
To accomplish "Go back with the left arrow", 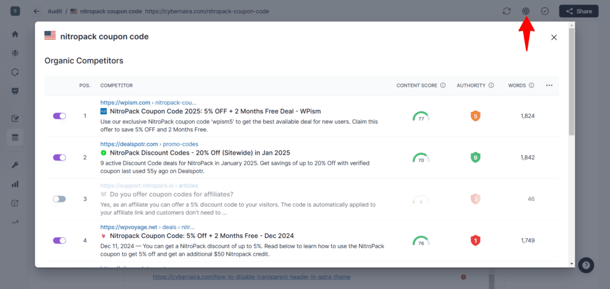I will tap(36, 11).
